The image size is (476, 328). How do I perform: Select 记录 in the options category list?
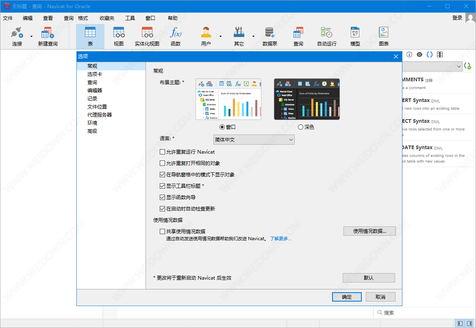(x=92, y=99)
